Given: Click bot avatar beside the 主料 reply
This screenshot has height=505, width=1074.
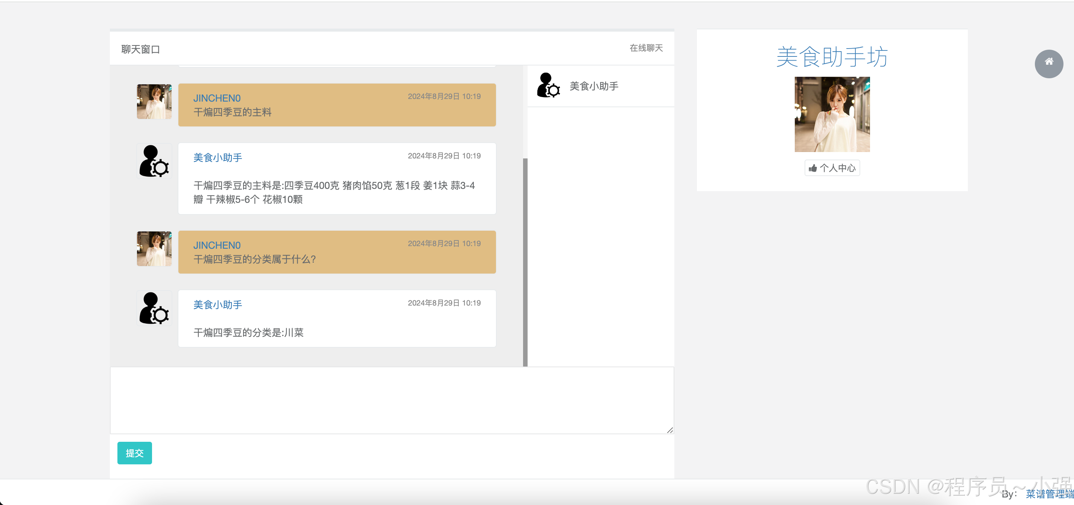Looking at the screenshot, I should (x=154, y=161).
